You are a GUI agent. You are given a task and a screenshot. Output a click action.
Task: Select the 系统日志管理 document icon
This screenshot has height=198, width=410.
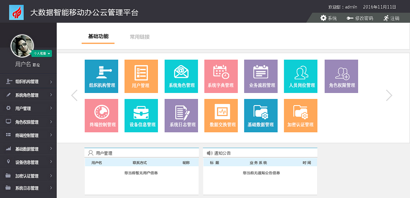tap(181, 115)
